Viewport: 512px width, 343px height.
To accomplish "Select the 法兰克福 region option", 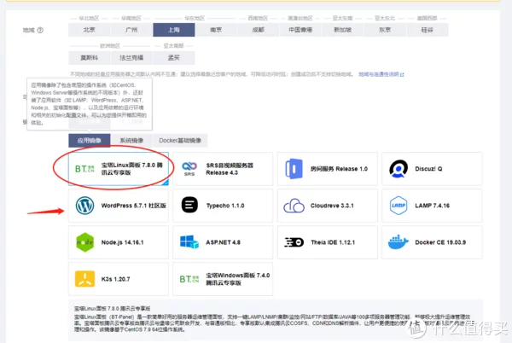I will [131, 58].
